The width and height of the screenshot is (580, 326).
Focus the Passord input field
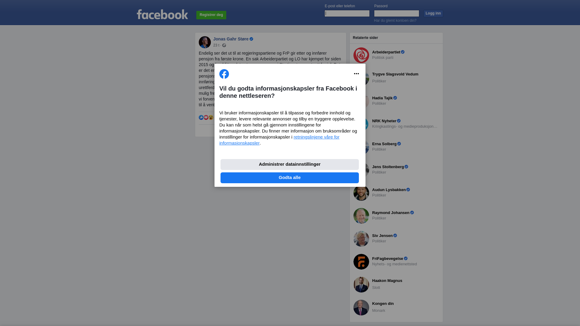[x=397, y=13]
